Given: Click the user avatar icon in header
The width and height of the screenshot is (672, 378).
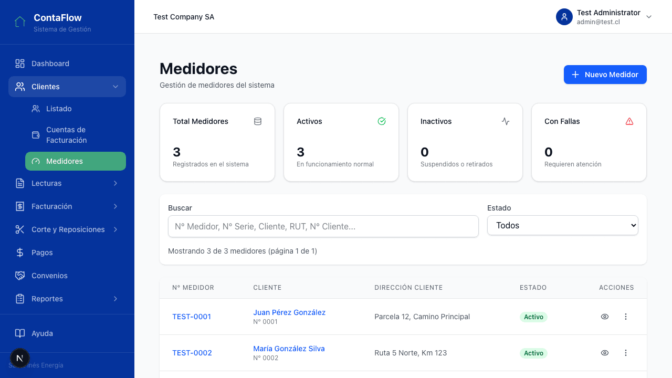Looking at the screenshot, I should [x=564, y=17].
